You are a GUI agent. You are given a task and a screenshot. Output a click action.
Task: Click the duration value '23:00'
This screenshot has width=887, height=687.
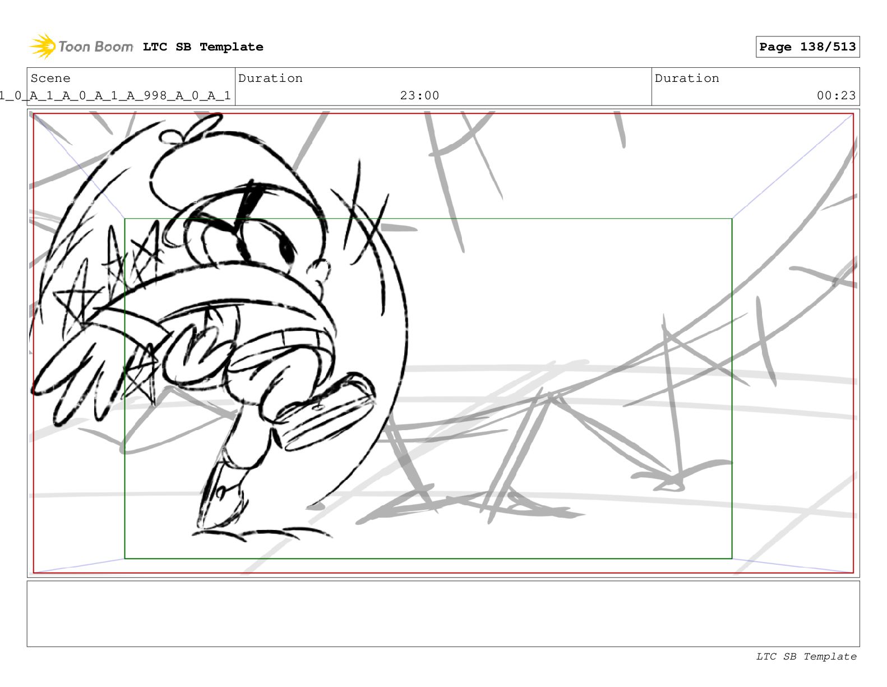419,96
